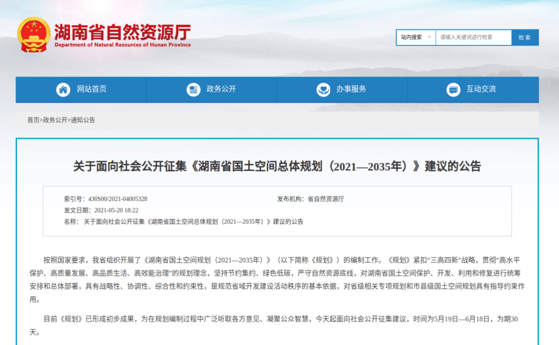Click 首页 in the breadcrumb trail
The height and width of the screenshot is (345, 559).
click(x=33, y=120)
